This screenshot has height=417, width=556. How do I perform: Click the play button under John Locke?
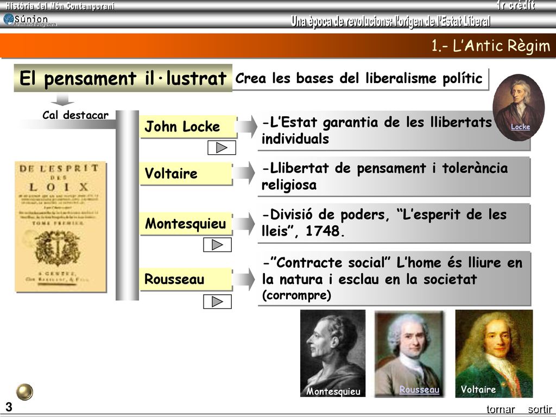(222, 148)
